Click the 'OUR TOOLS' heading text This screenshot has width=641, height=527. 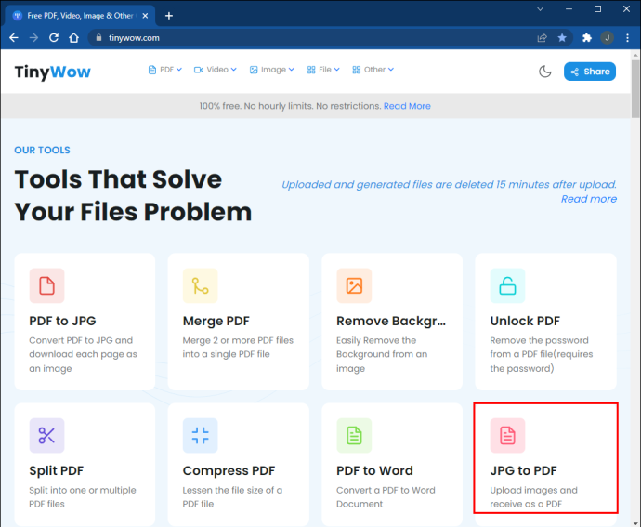pyautogui.click(x=42, y=151)
